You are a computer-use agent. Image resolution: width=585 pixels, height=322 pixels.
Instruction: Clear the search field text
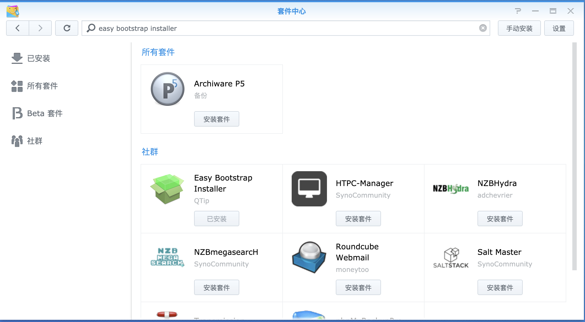[483, 28]
